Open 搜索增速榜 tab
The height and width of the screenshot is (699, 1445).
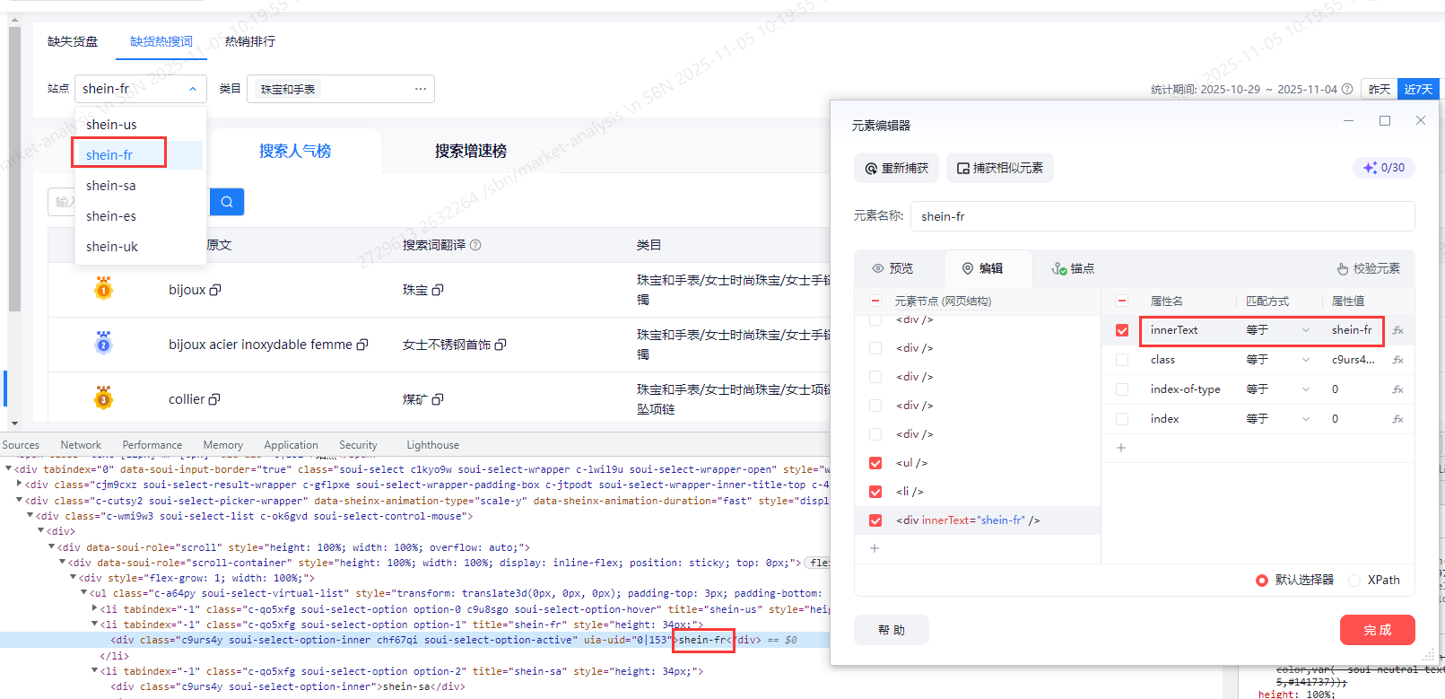471,151
